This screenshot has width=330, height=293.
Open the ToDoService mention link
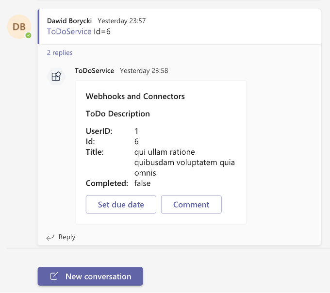[x=69, y=32]
